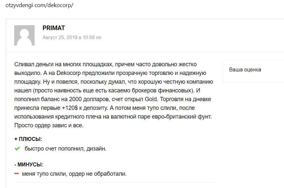Click the pros text about быстро счет пополнил
Viewport: 284px width, 188px height.
pyautogui.click(x=66, y=149)
